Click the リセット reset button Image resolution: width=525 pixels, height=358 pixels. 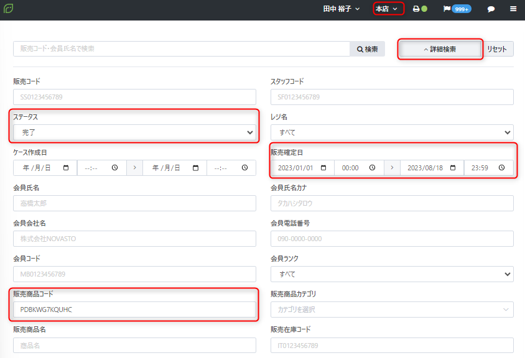(x=497, y=49)
